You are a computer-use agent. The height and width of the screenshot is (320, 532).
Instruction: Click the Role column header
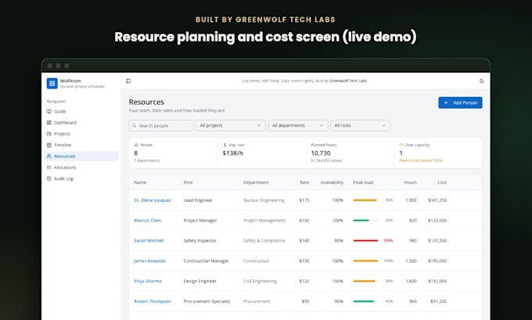pyautogui.click(x=188, y=182)
